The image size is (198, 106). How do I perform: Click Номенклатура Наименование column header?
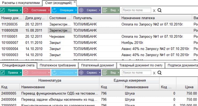pos(59,87)
